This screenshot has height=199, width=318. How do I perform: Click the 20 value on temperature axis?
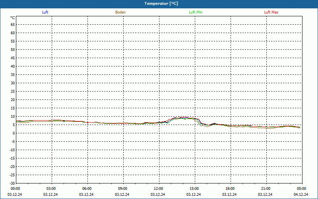click(13, 100)
